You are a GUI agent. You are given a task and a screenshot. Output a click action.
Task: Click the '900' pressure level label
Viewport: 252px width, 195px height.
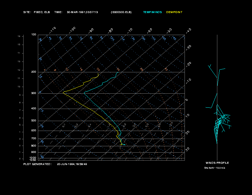click(34, 152)
